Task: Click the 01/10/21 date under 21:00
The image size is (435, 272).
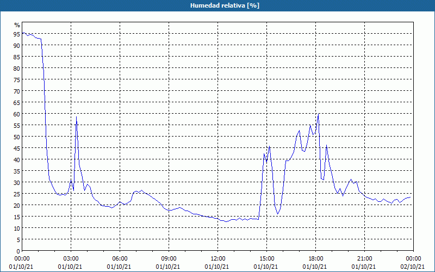Action: click(x=364, y=267)
